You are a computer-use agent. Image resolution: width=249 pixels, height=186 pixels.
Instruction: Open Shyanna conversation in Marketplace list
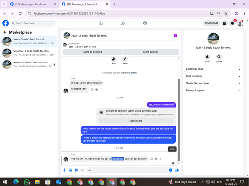point(29,53)
